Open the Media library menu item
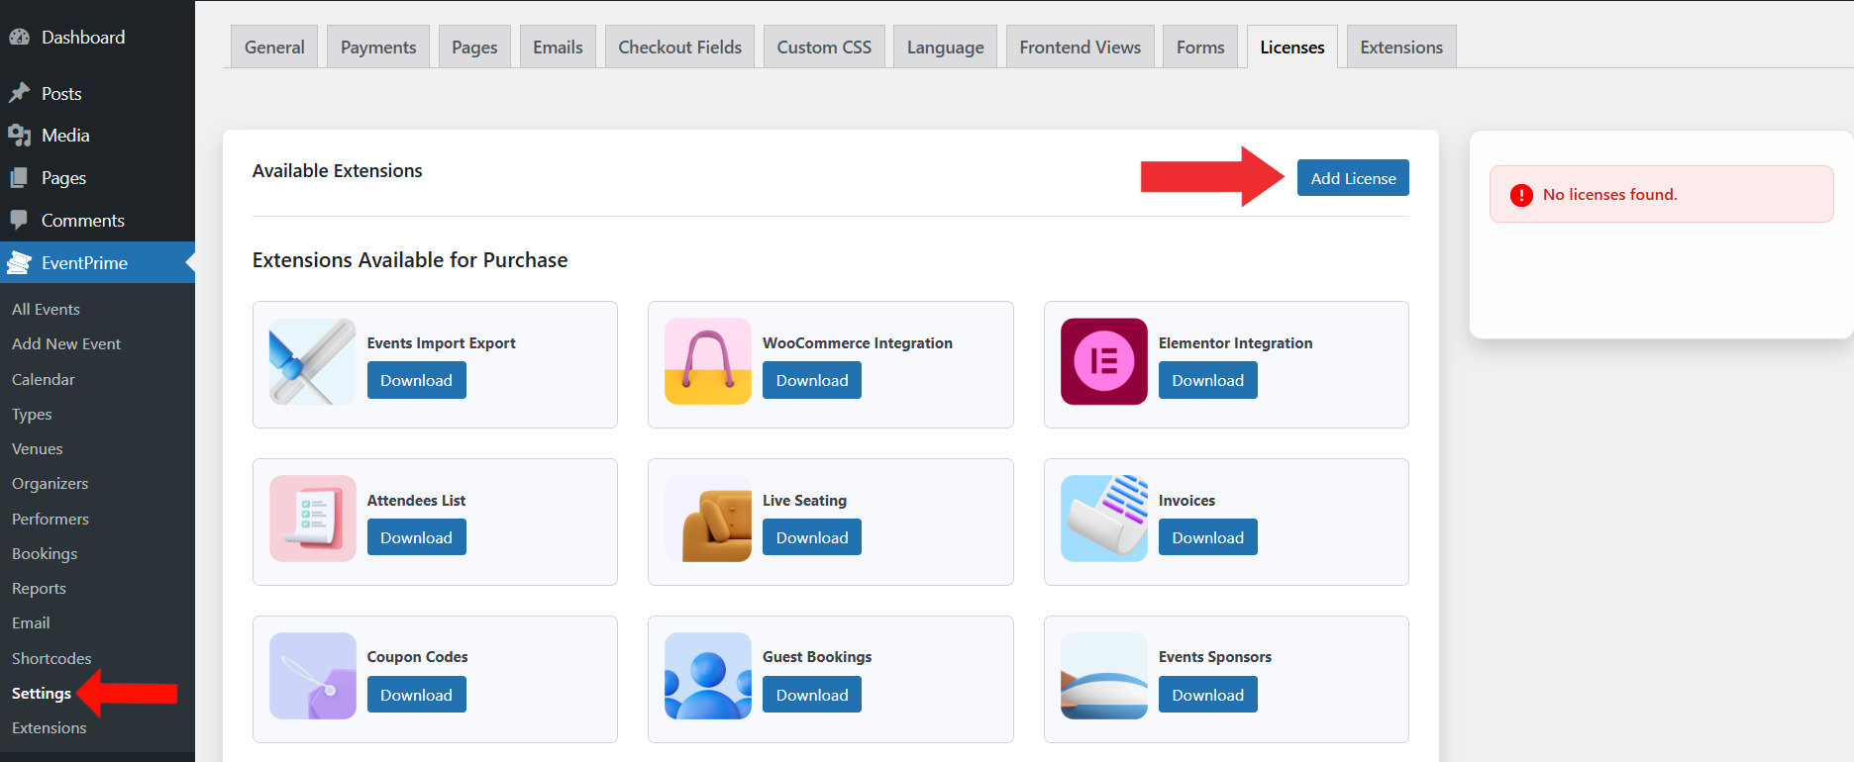The image size is (1854, 762). point(65,136)
